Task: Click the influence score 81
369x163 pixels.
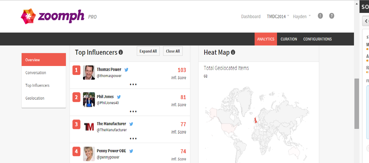Action: point(183,97)
